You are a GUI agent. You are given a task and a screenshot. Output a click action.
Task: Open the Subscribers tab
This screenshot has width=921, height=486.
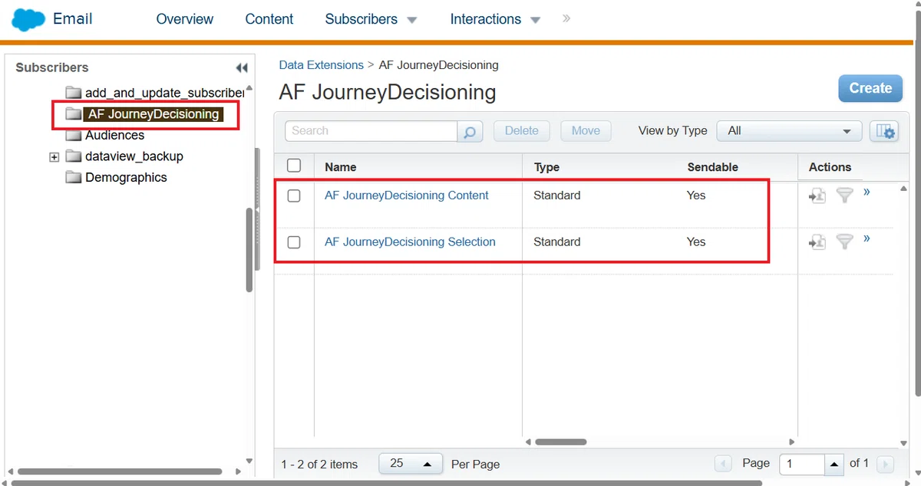[361, 19]
